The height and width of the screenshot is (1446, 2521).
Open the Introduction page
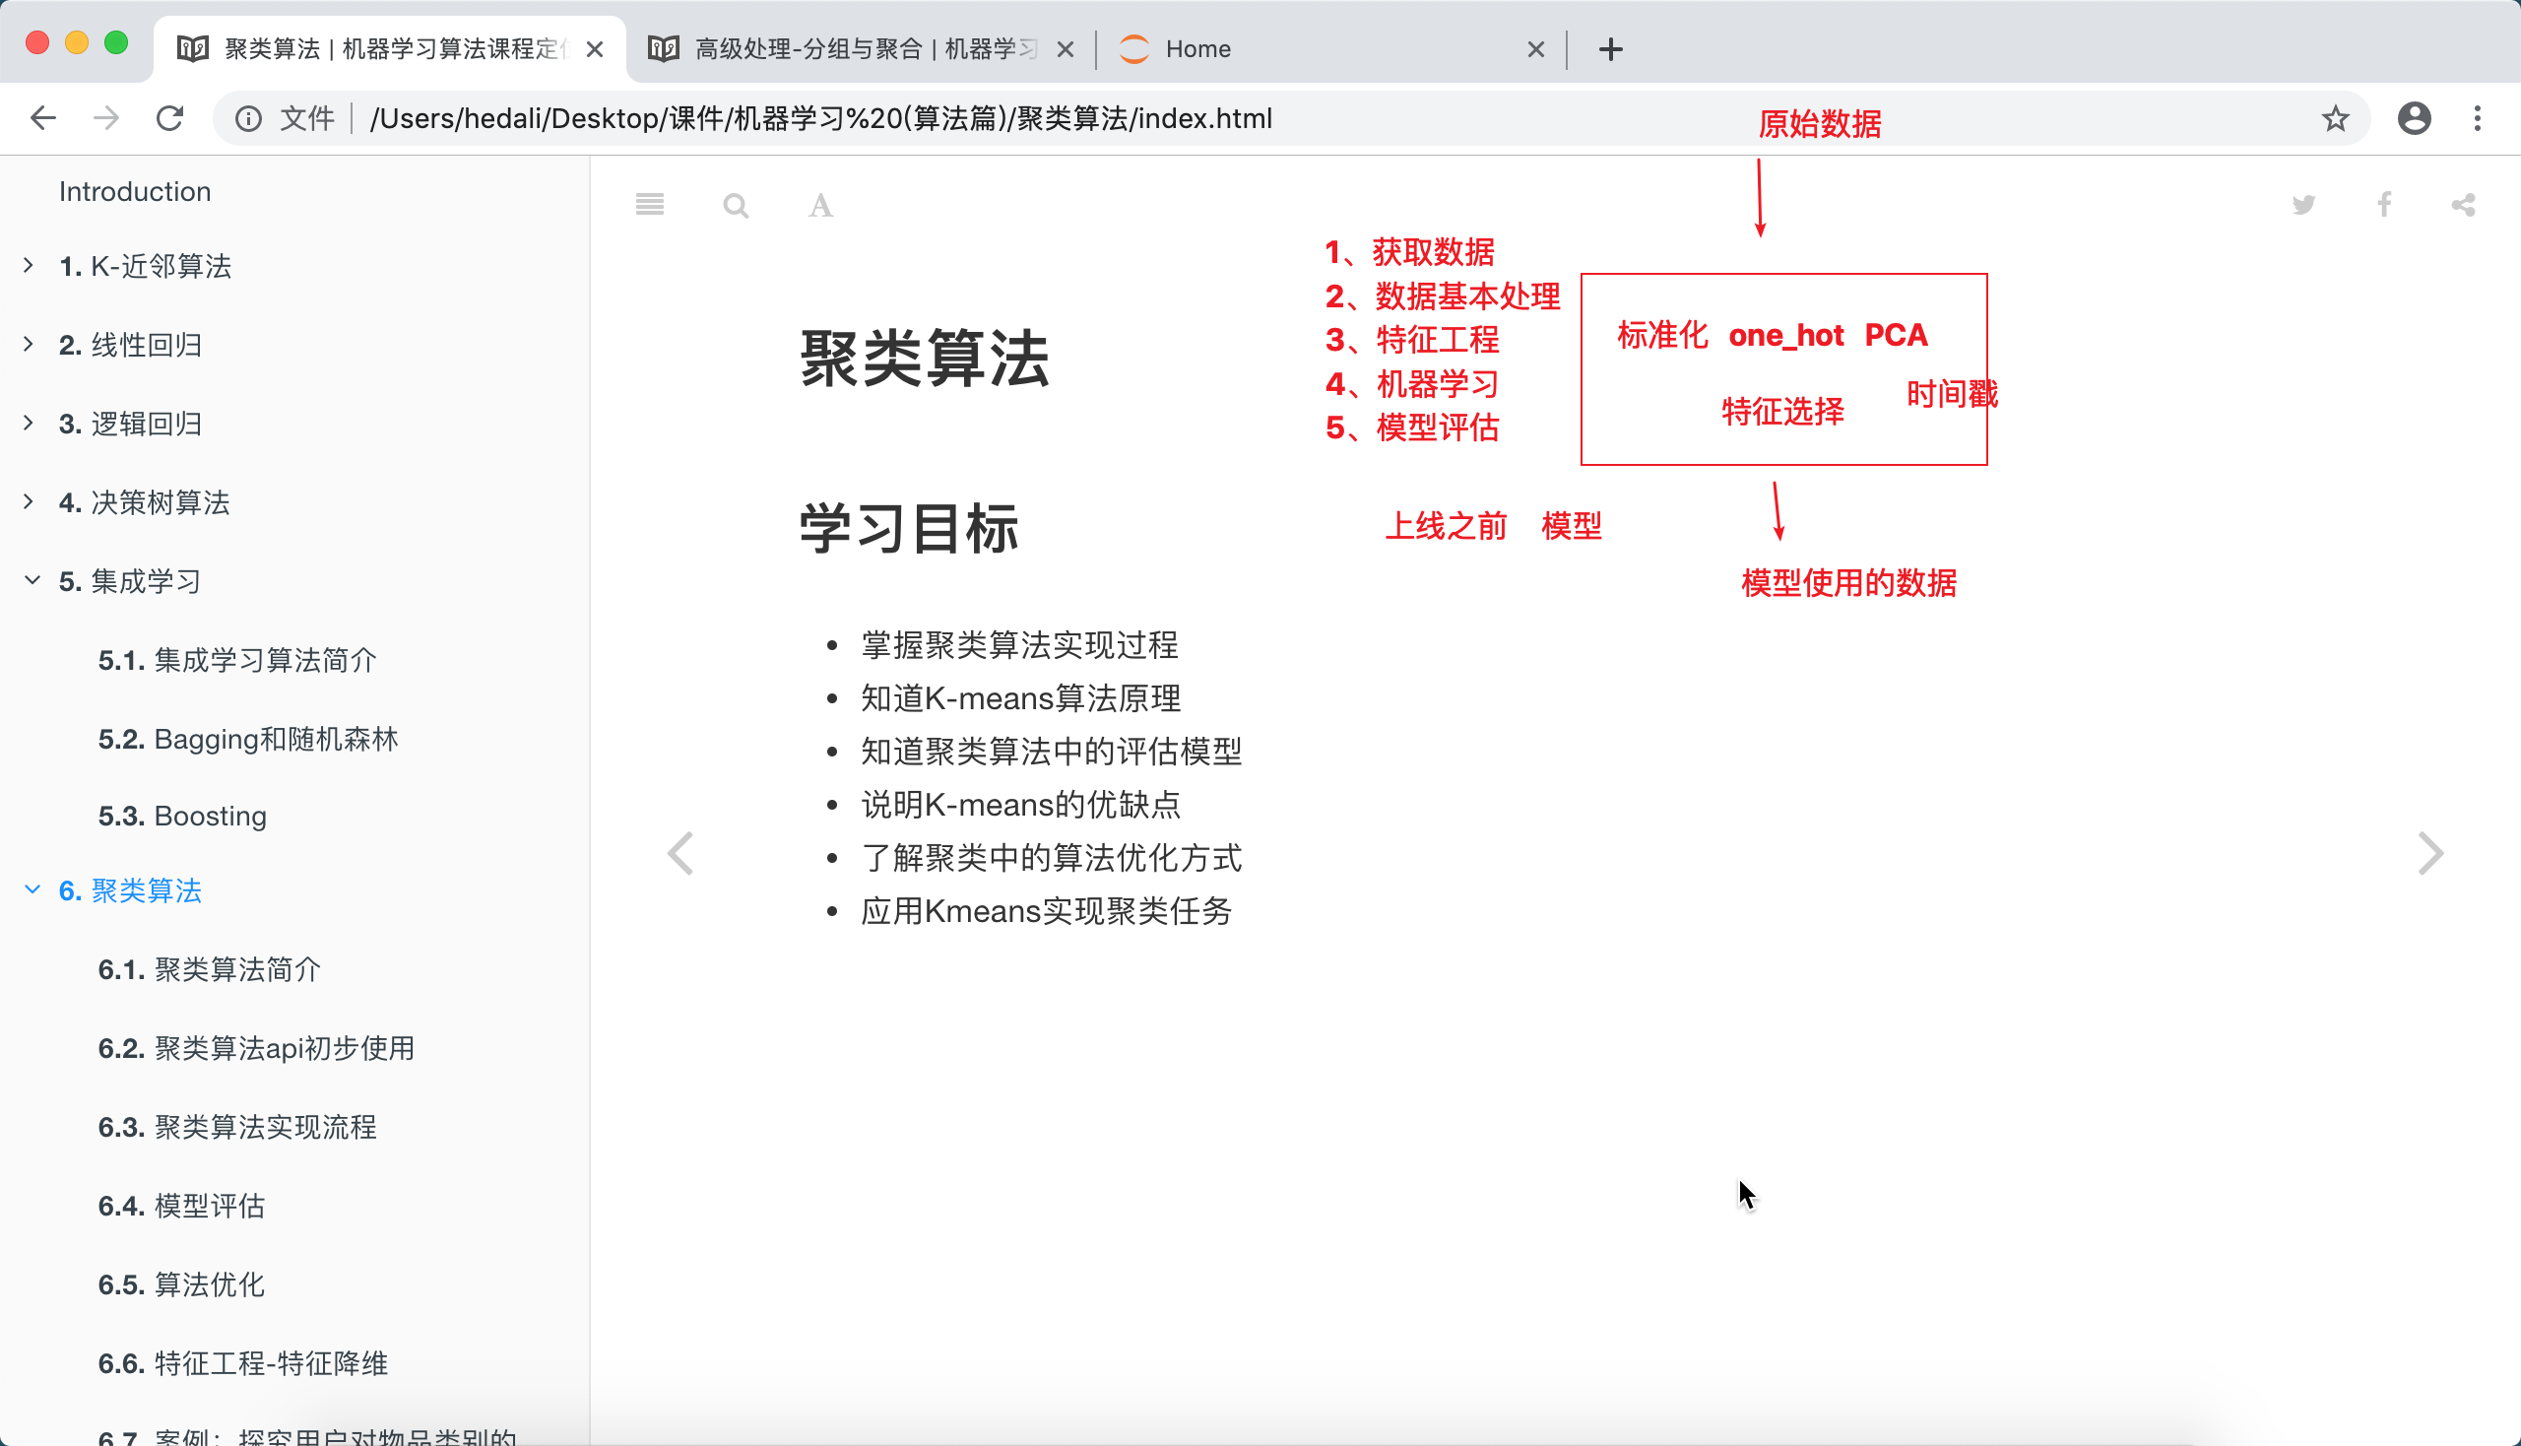135,192
